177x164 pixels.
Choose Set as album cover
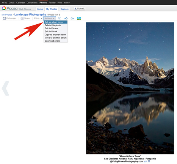(x=56, y=22)
